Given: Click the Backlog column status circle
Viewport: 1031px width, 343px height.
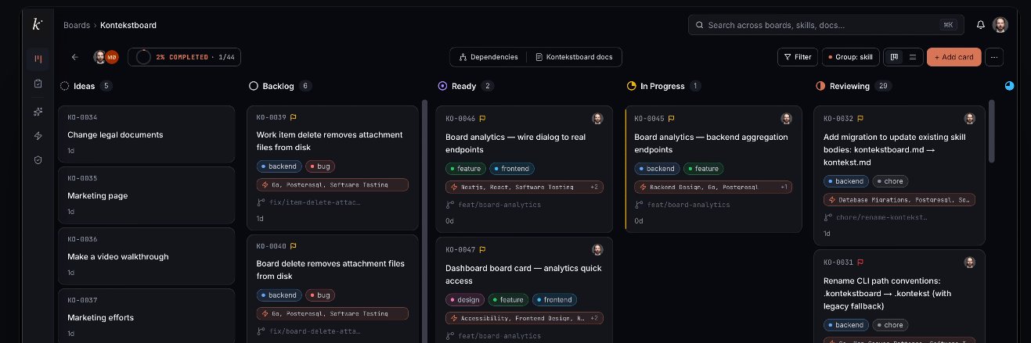Looking at the screenshot, I should [x=253, y=86].
